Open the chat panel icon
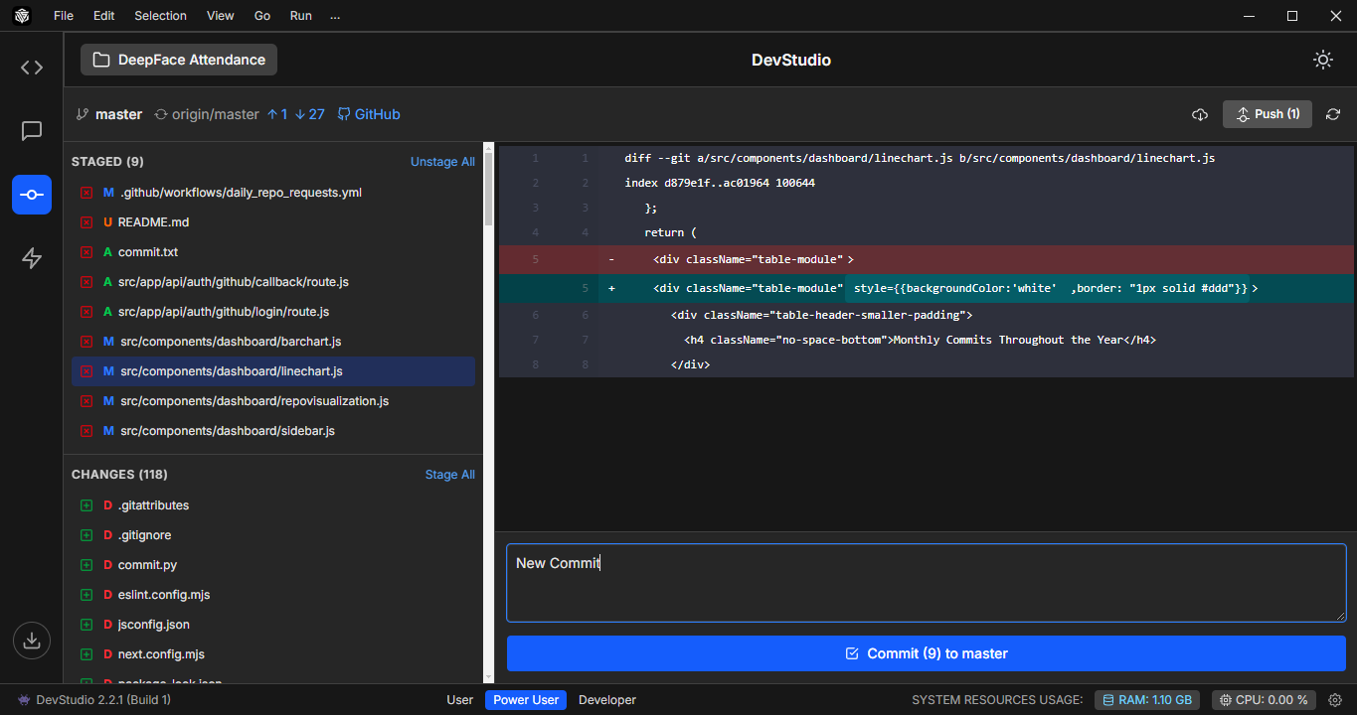Screen dimensions: 1357x715 click(32, 131)
